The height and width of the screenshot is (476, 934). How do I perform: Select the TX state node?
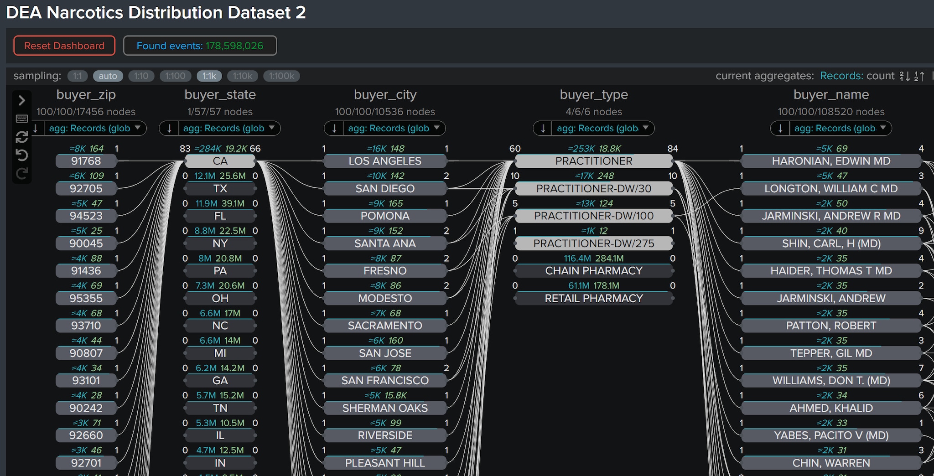220,188
